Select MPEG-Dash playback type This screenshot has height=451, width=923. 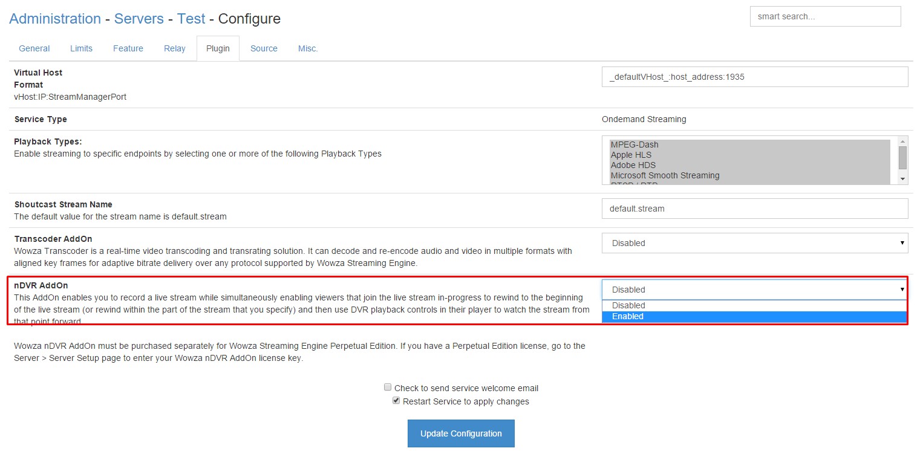(749, 144)
